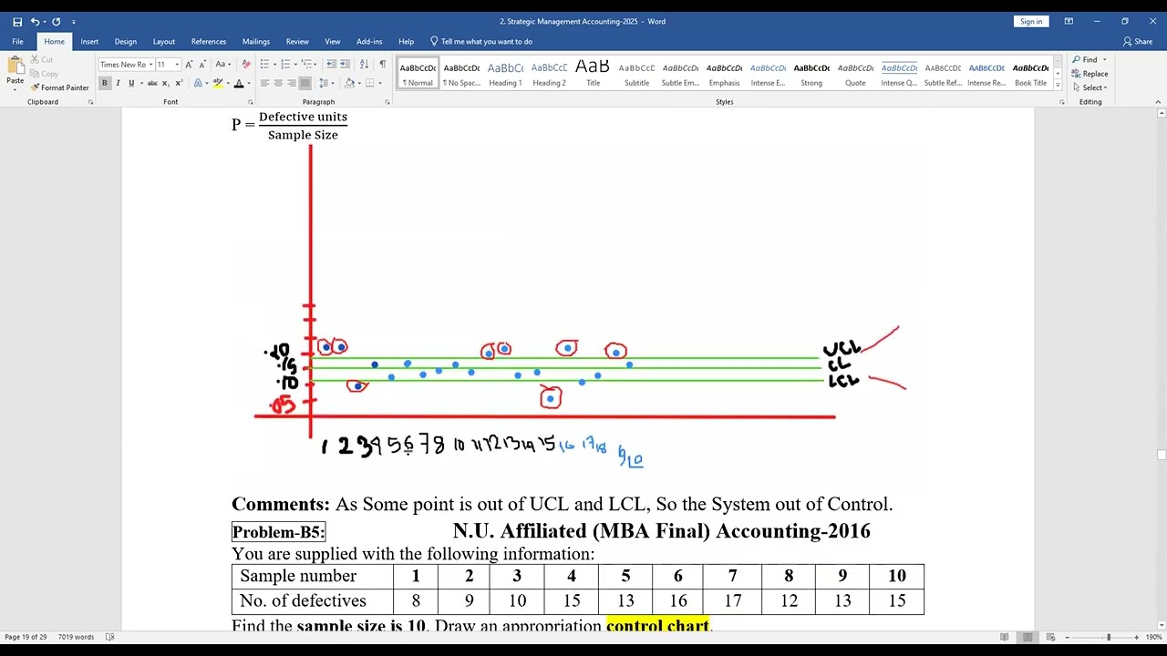
Task: Expand Styles gallery More button
Action: [x=1058, y=86]
